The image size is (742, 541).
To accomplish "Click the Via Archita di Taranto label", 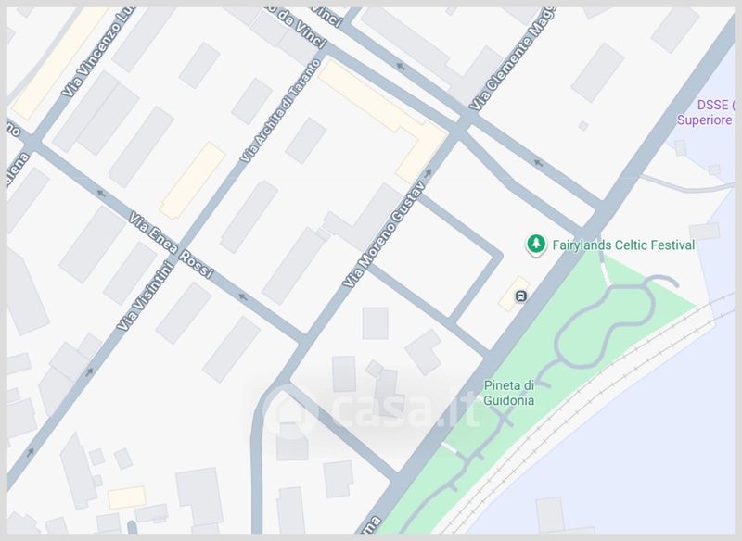I will (x=281, y=111).
